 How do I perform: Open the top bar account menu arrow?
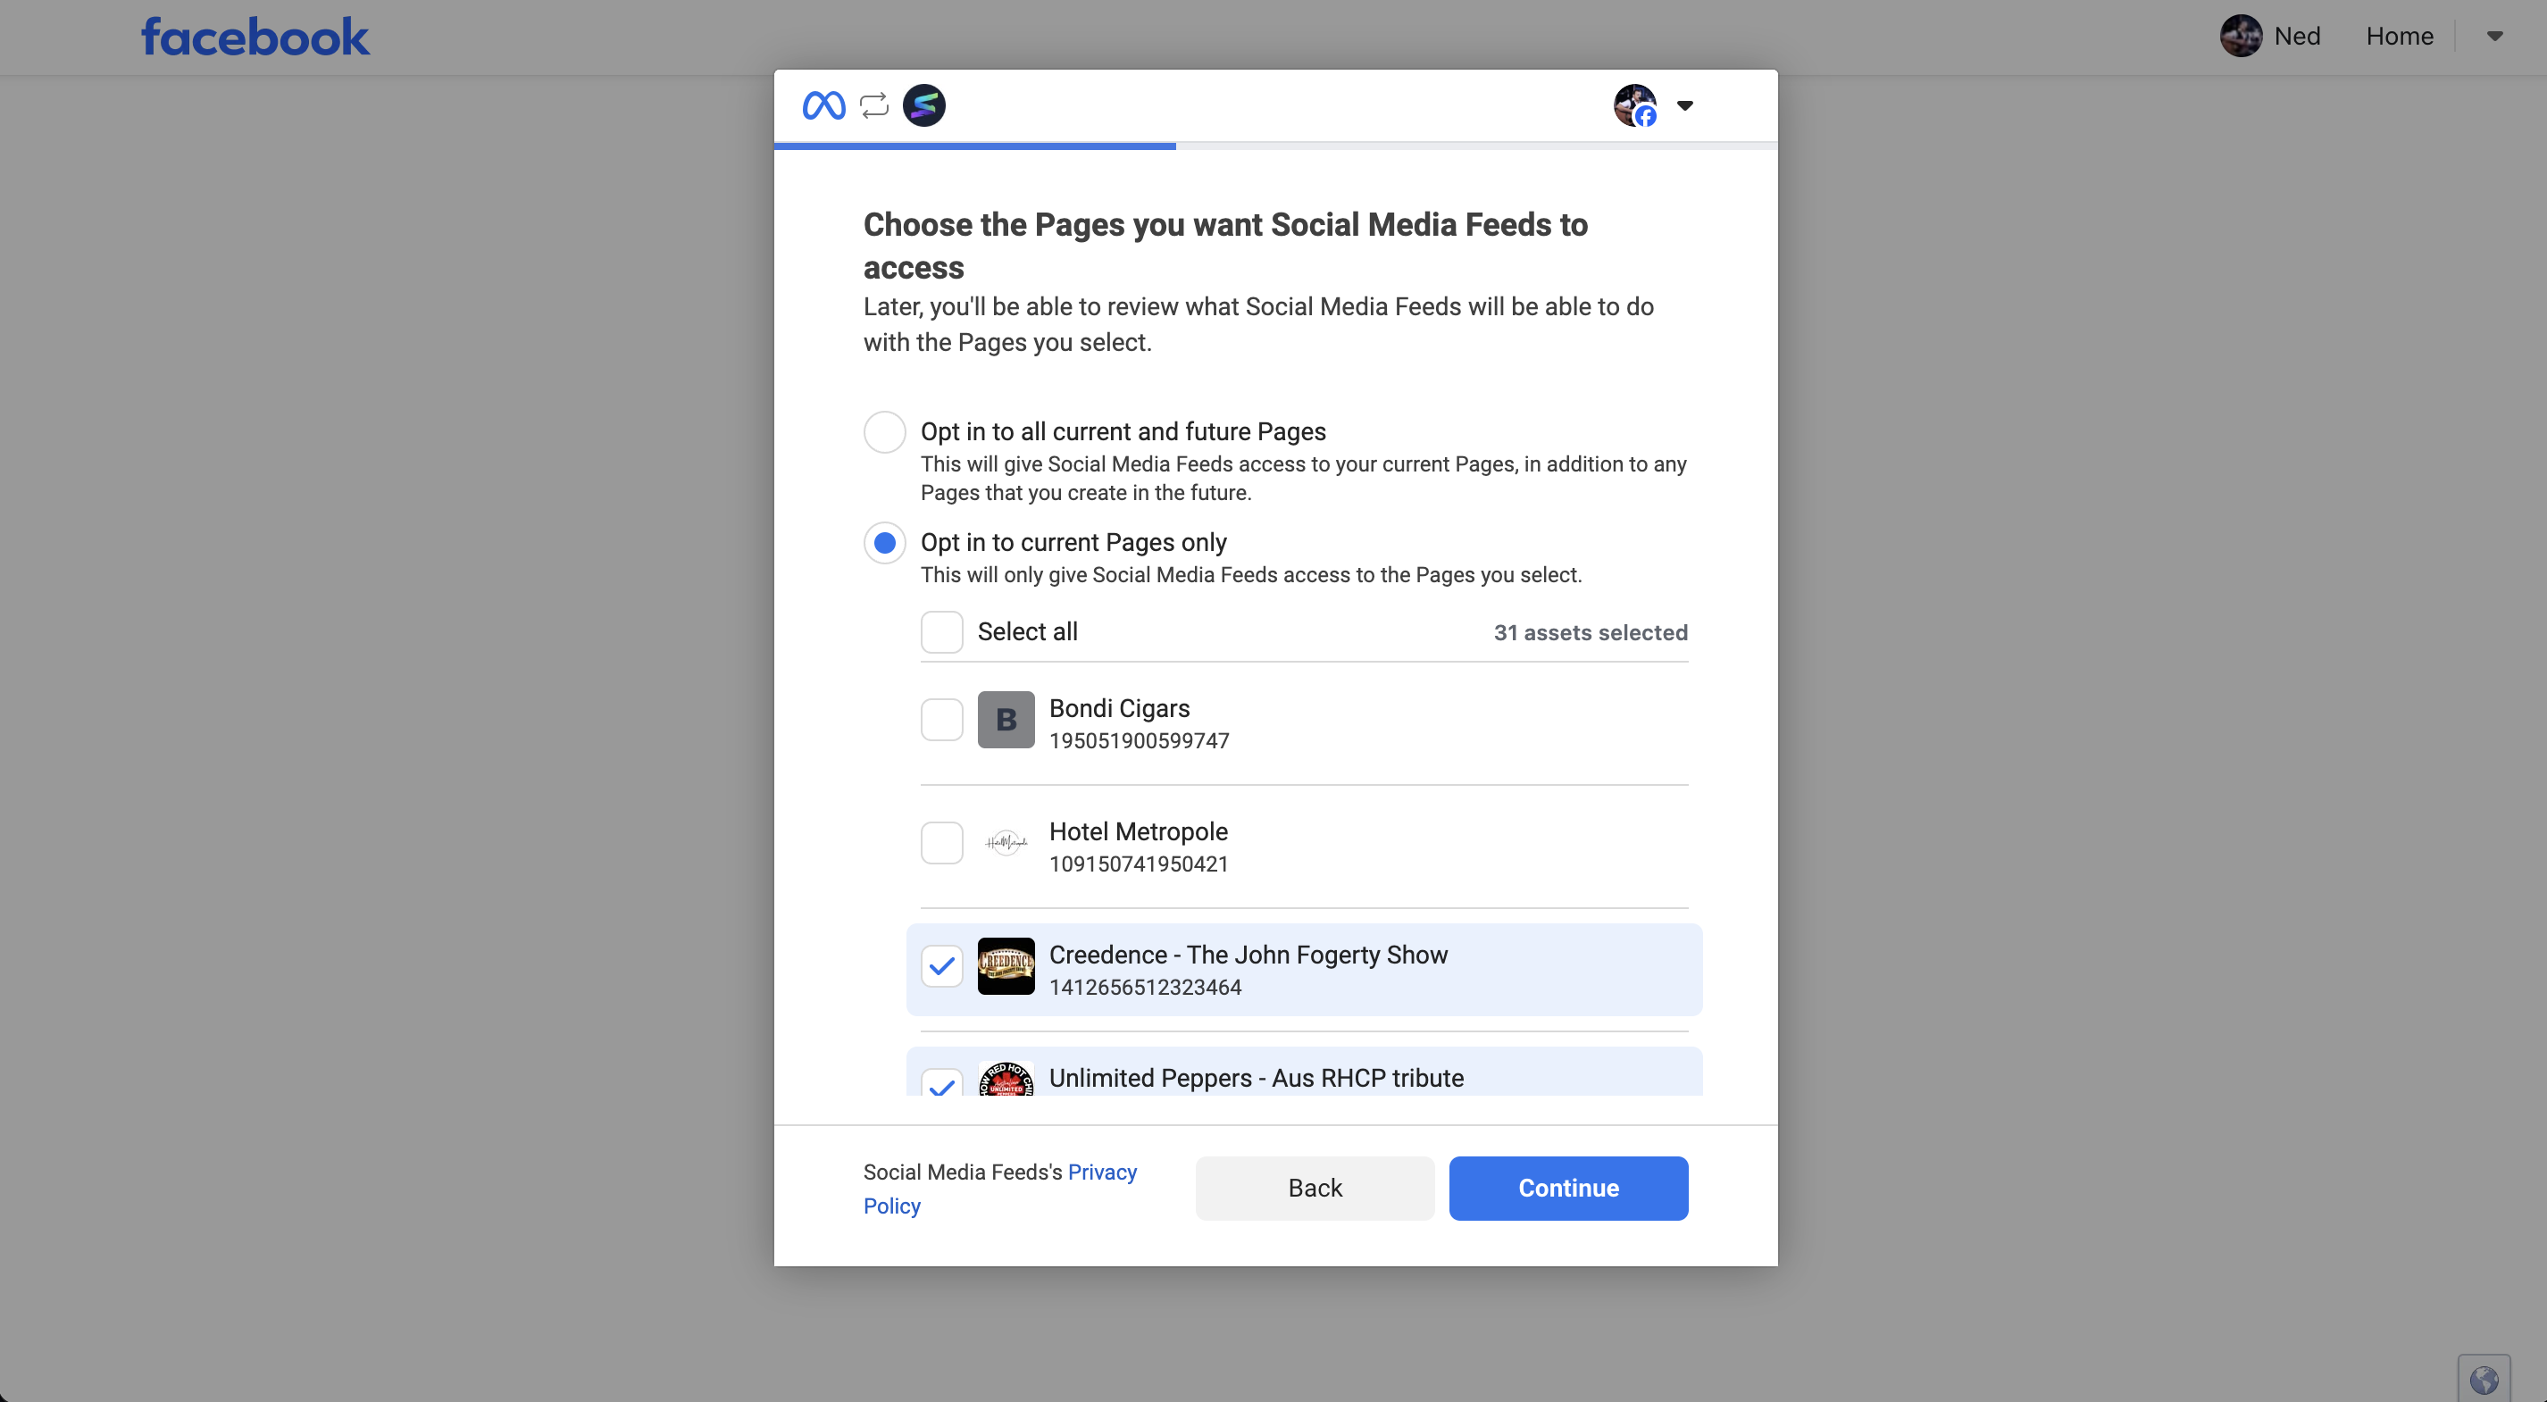point(2494,37)
